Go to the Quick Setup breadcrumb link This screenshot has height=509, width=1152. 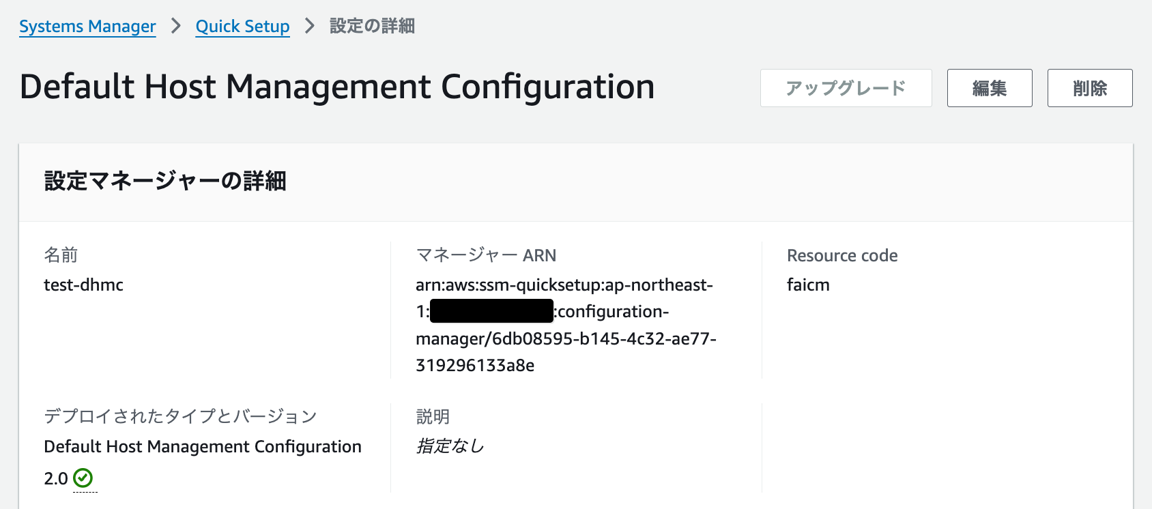tap(242, 27)
